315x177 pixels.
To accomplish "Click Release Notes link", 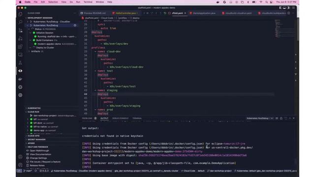I will [x=37, y=166].
